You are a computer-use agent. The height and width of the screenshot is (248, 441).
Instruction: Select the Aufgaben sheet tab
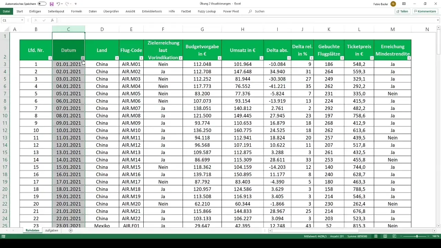tap(52, 230)
